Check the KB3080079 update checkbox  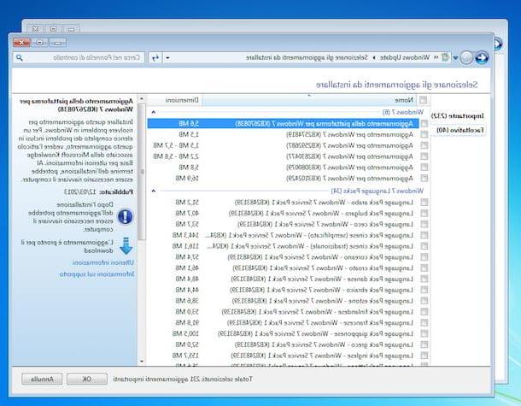424,168
